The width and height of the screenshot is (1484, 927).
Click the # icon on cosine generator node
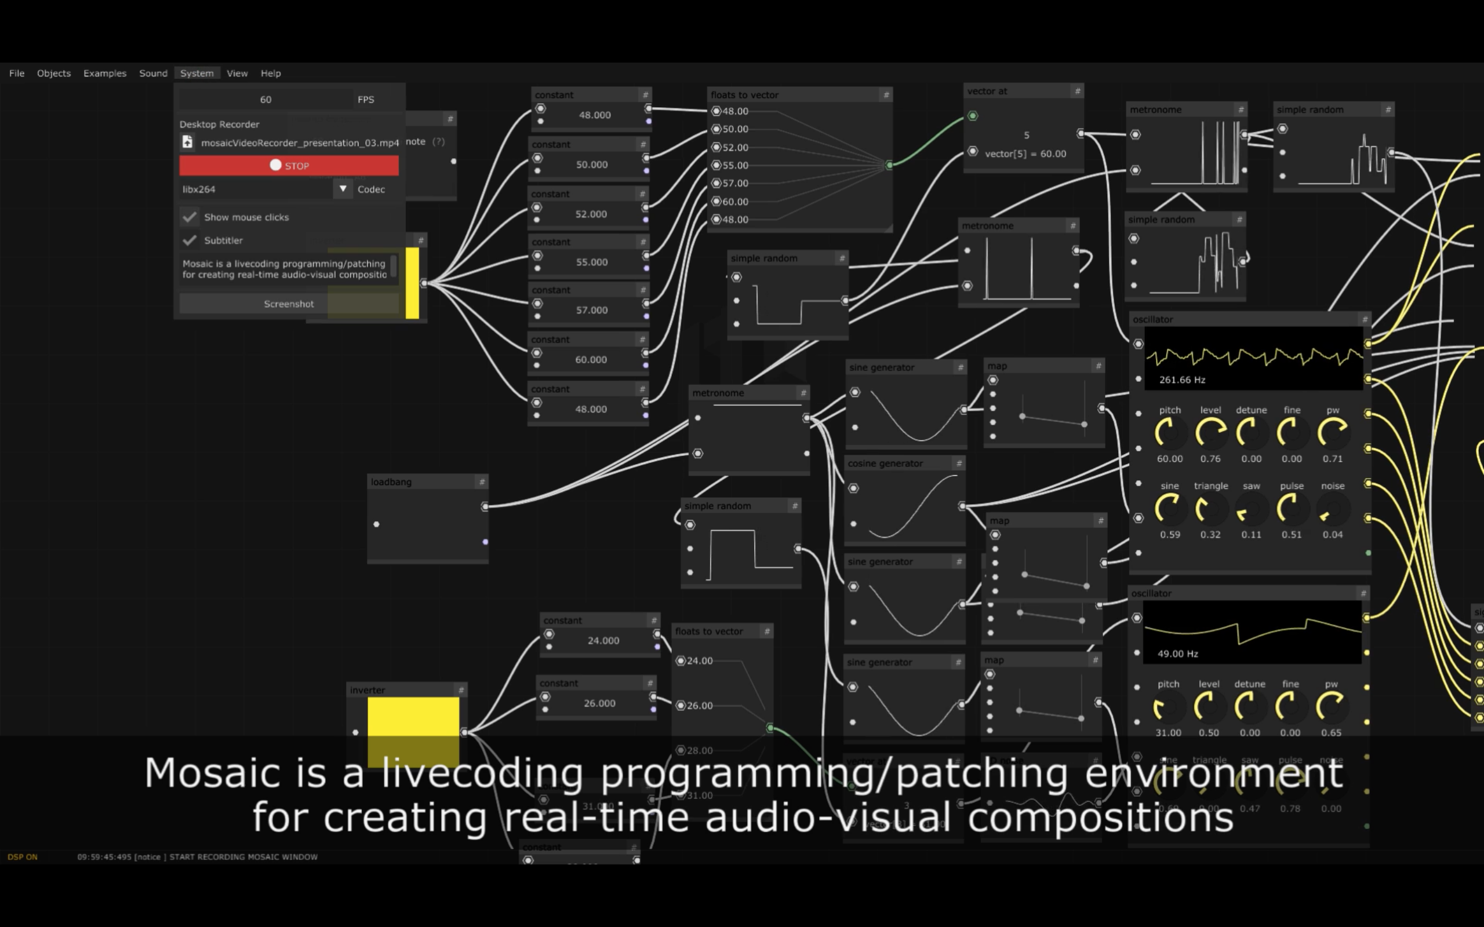tap(958, 463)
